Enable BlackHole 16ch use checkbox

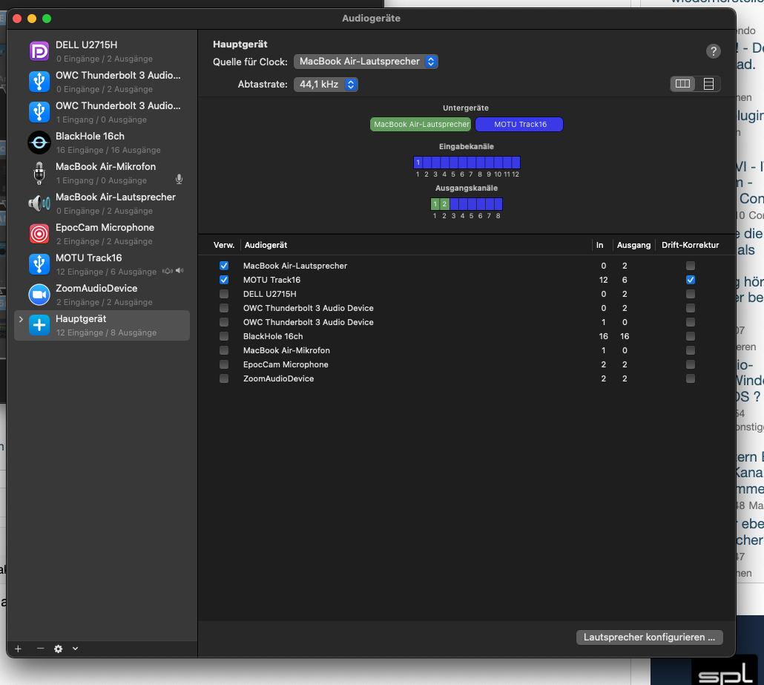[x=224, y=336]
